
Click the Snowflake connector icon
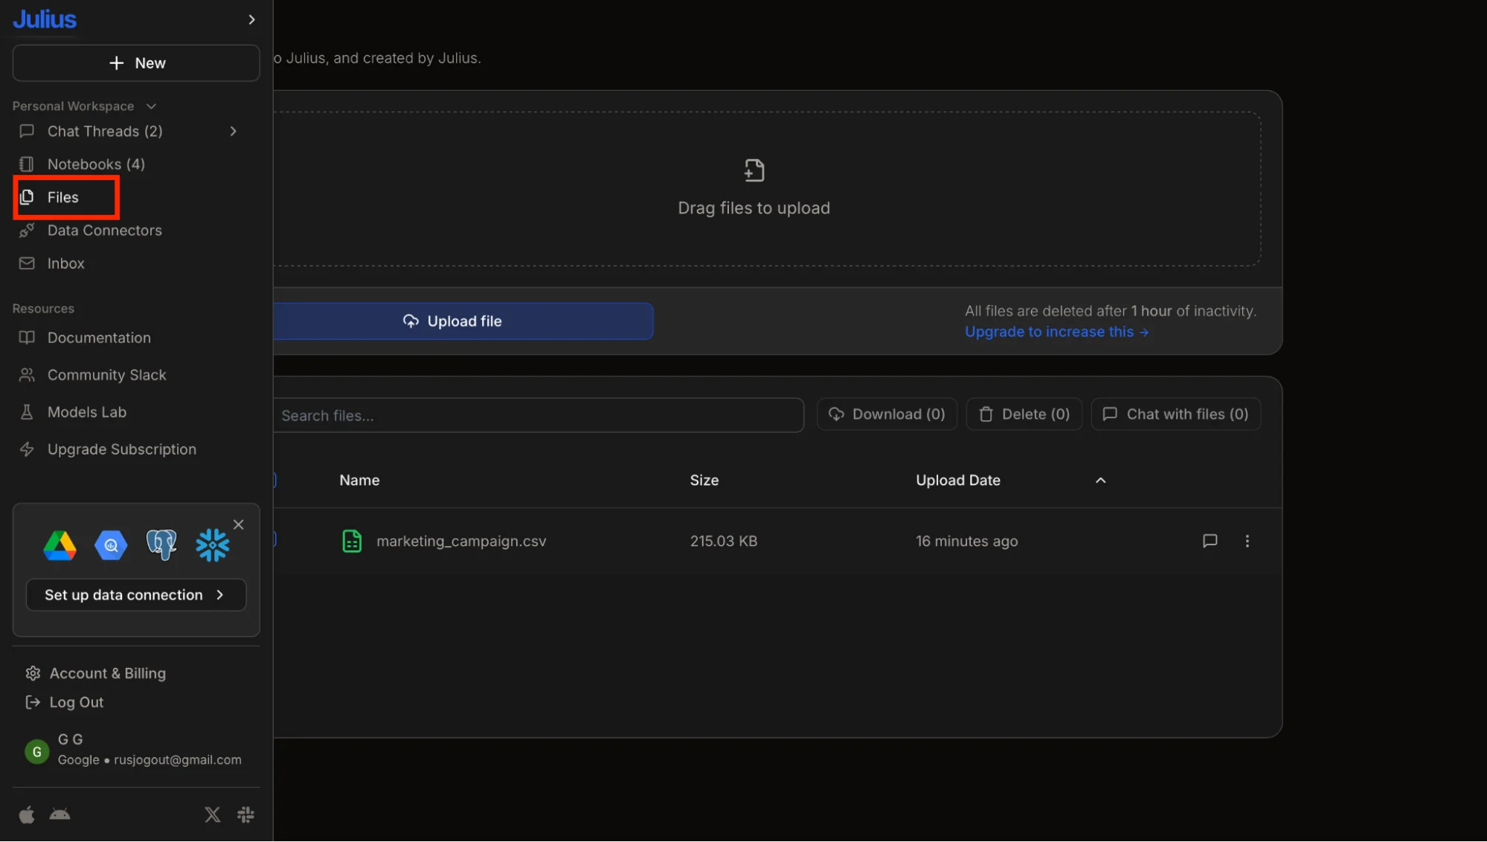[213, 546]
